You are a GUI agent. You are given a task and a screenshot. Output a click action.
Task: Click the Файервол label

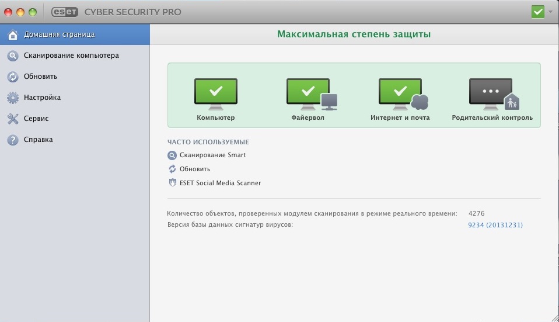point(308,117)
